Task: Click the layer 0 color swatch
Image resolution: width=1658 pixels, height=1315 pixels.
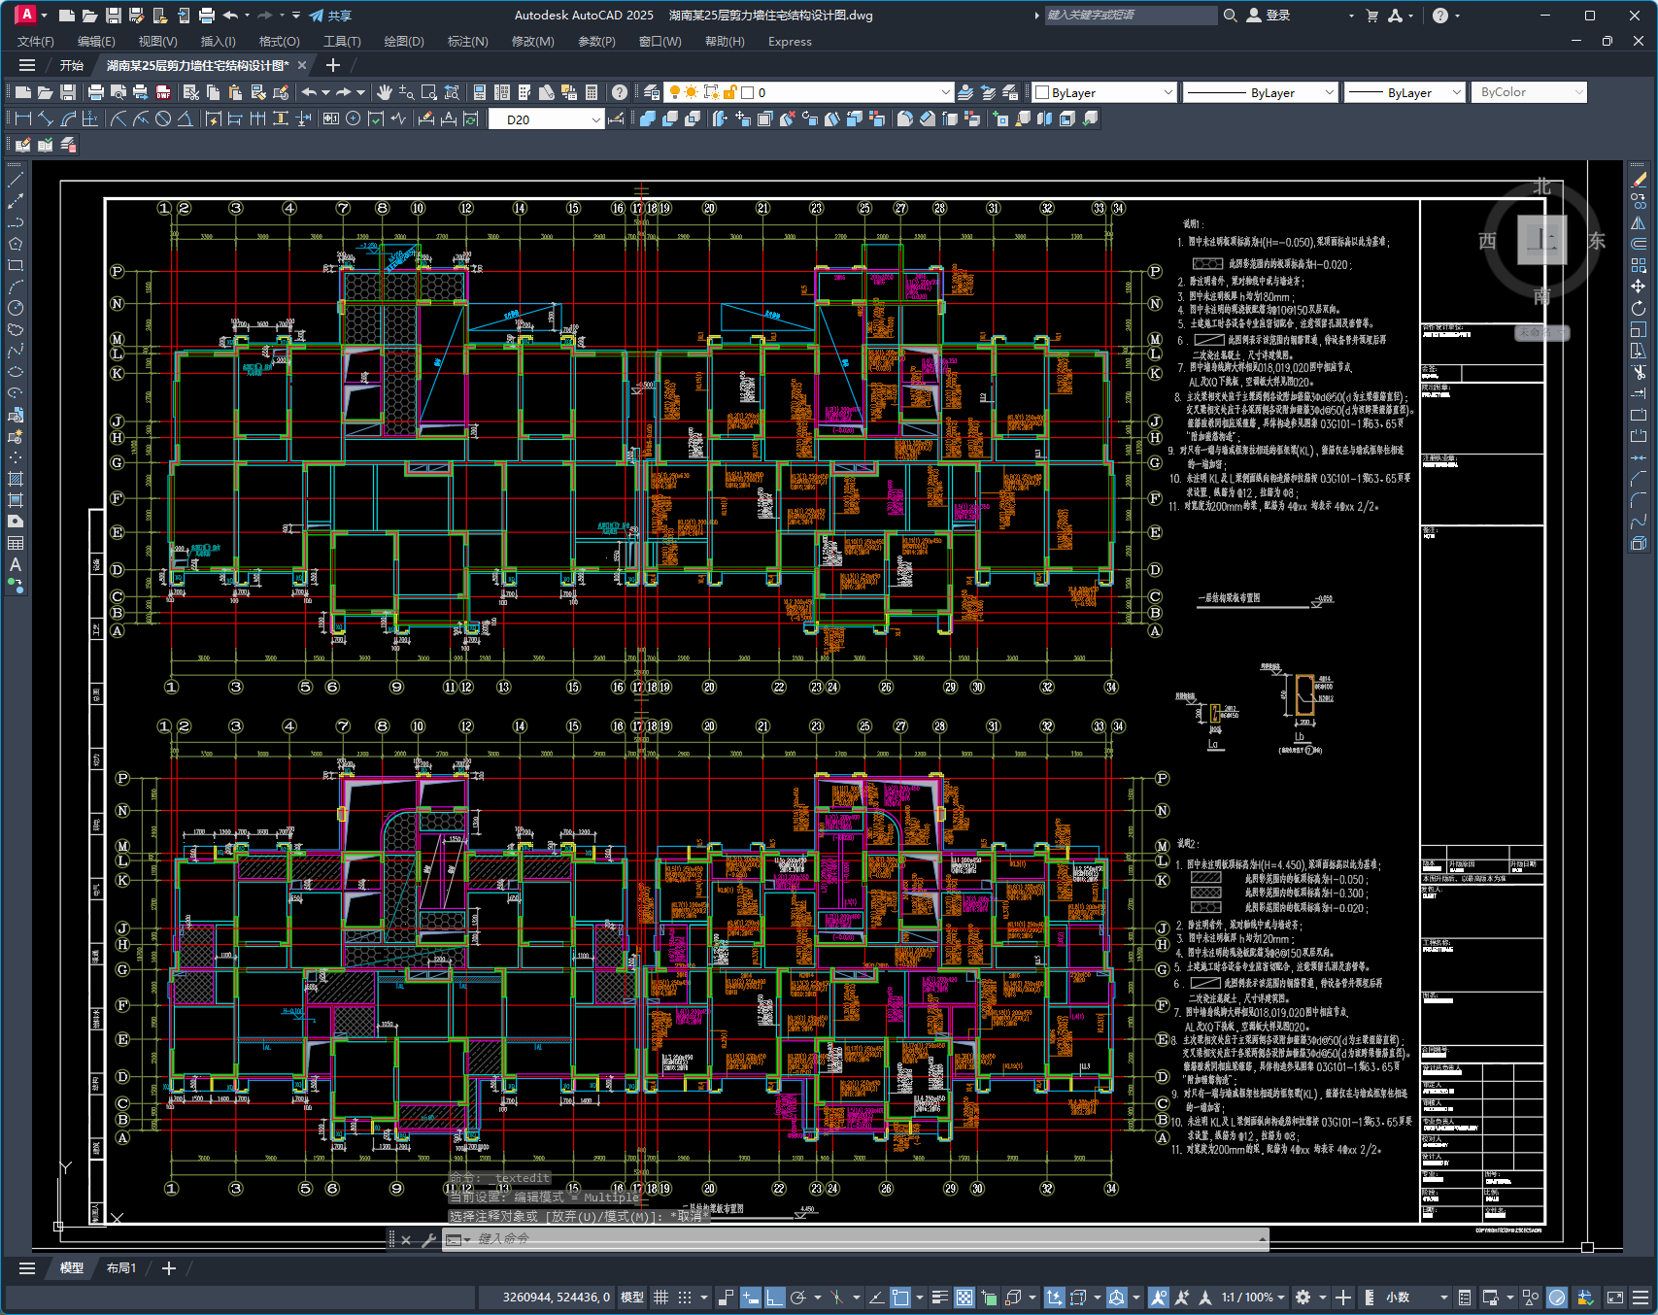Action: coord(748,92)
